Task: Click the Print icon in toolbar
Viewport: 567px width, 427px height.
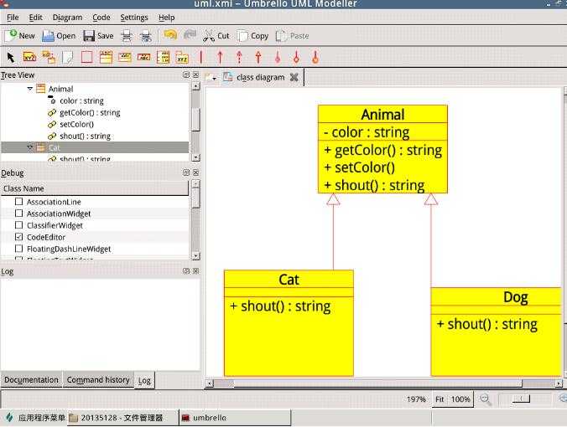Action: [127, 36]
